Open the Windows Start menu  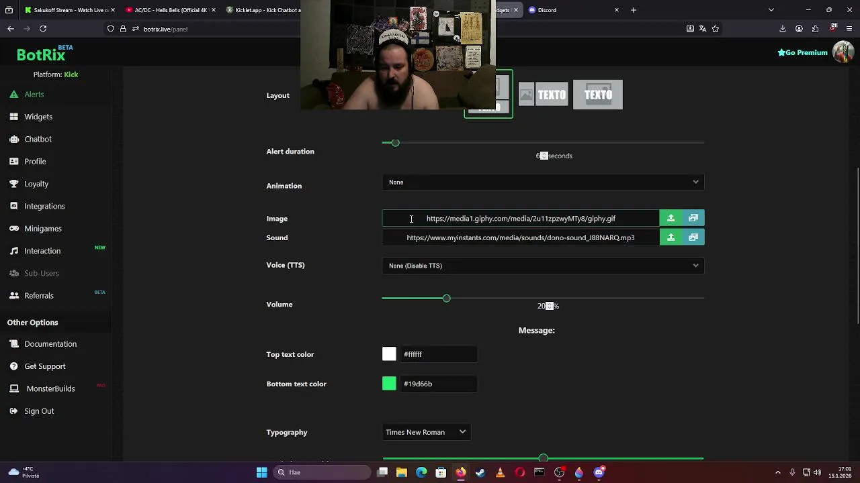pos(261,472)
